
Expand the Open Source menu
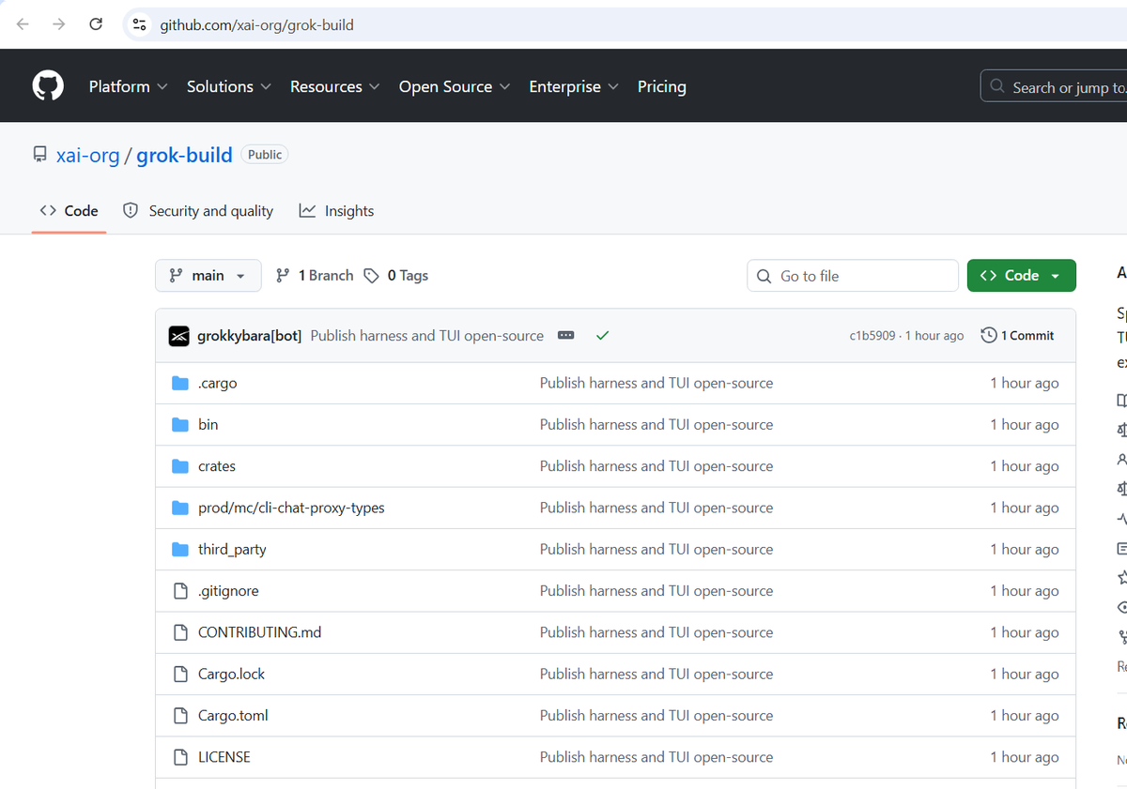[x=455, y=86]
